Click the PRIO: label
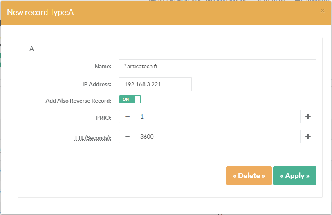Viewport: 332px width, 215px height. [103, 118]
